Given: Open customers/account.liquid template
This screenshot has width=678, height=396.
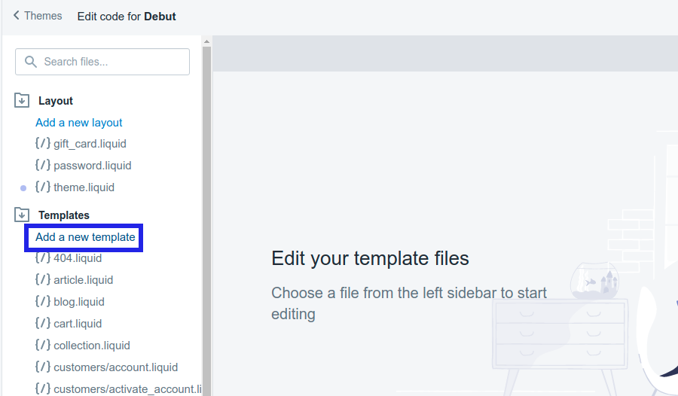Looking at the screenshot, I should pos(115,367).
